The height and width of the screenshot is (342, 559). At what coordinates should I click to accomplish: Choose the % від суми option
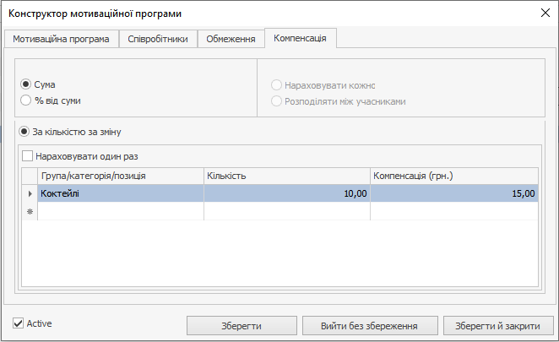26,101
